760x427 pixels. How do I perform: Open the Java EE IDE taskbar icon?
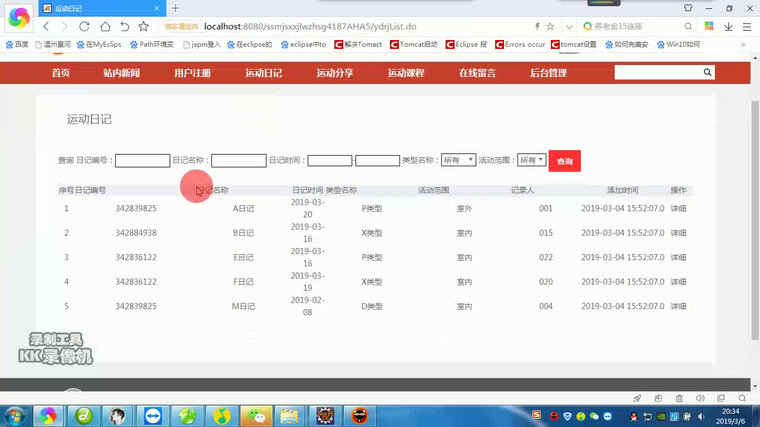[x=325, y=416]
